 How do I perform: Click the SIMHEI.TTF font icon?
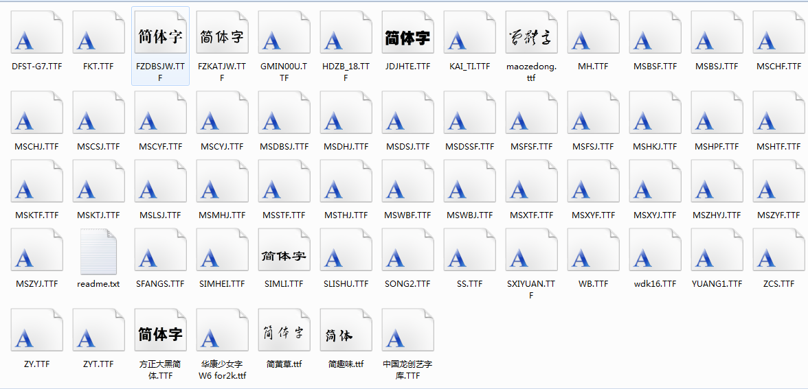(x=222, y=254)
